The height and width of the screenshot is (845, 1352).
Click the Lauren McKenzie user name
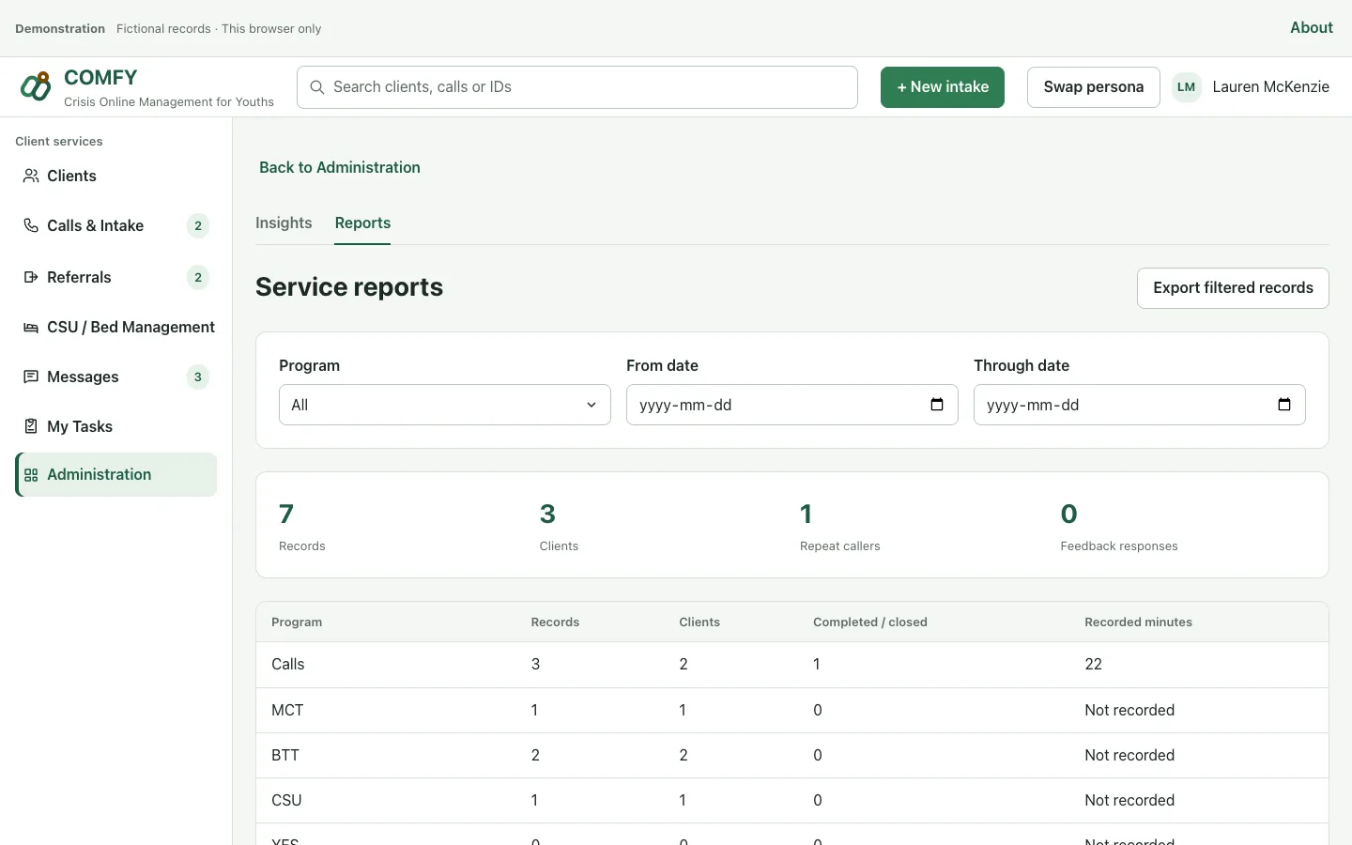(1270, 87)
